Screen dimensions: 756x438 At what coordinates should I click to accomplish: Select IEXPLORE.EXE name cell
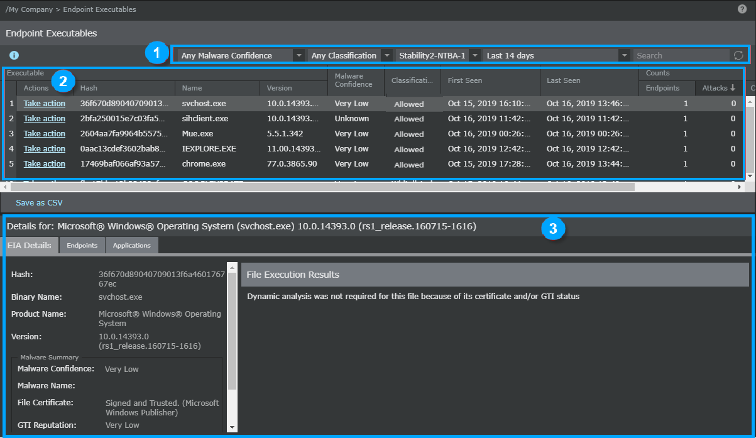point(209,148)
